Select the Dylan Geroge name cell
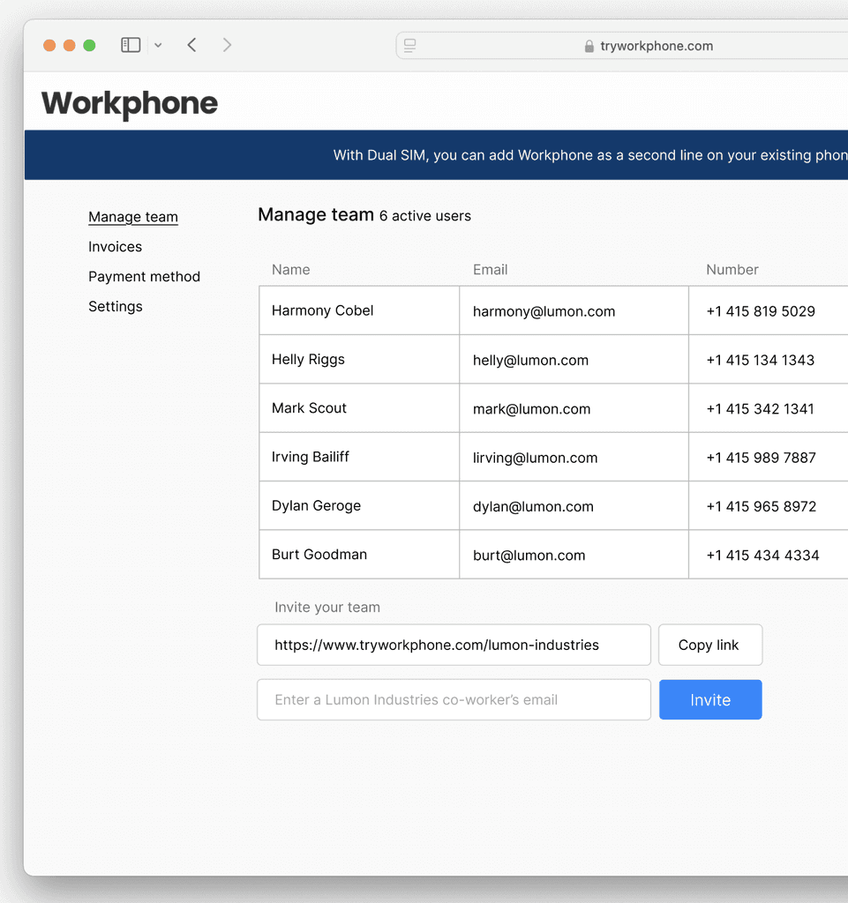 coord(359,505)
